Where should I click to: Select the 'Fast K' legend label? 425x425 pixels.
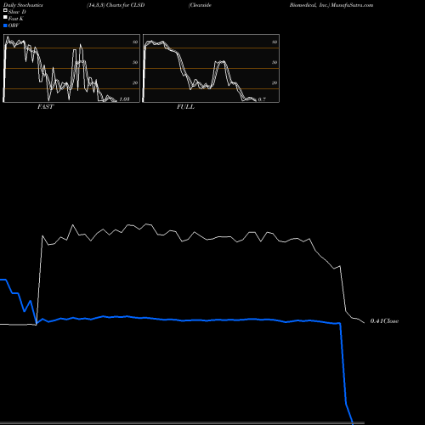(16, 19)
